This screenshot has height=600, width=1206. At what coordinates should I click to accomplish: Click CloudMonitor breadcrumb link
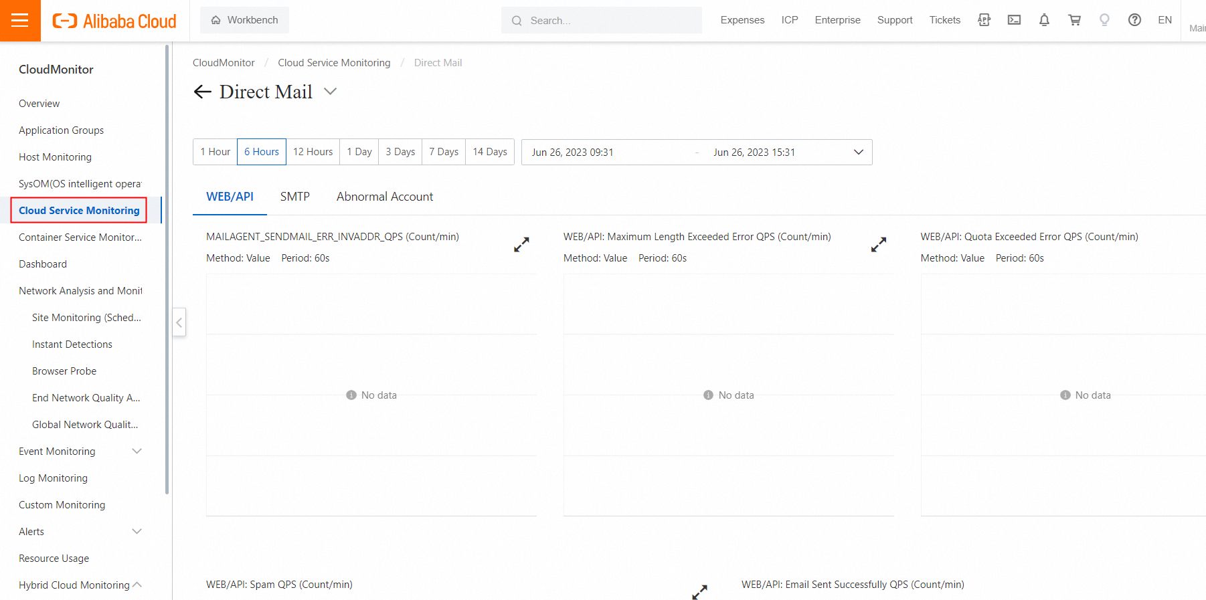(x=224, y=63)
